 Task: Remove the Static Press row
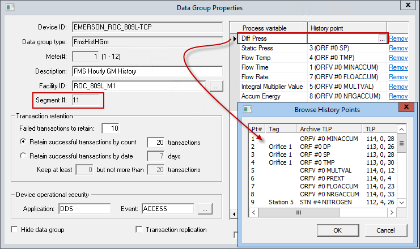click(x=398, y=48)
